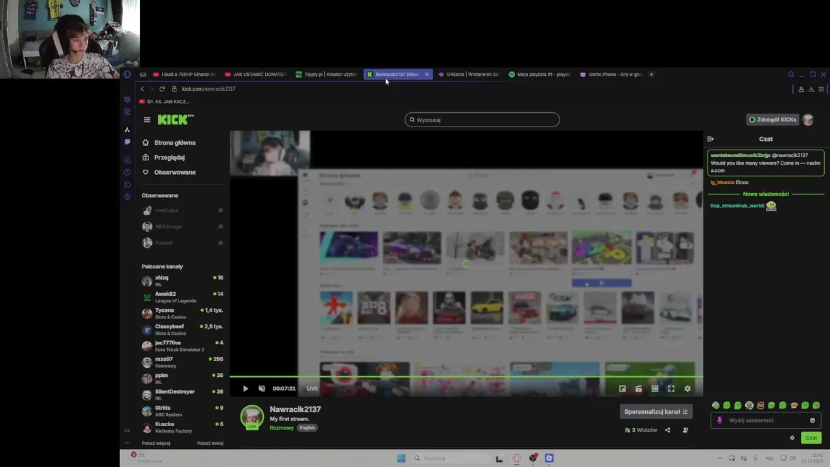Image resolution: width=830 pixels, height=467 pixels.
Task: Click the share icon below player
Action: [x=667, y=430]
